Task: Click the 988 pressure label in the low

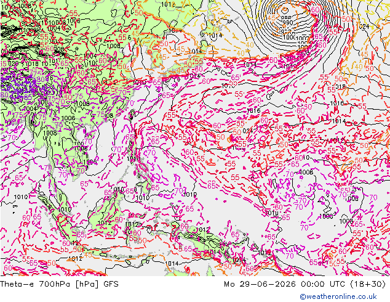Action: (286, 18)
